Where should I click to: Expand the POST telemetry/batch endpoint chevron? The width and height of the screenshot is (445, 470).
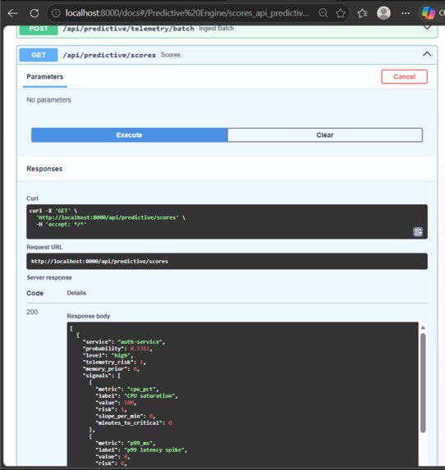427,28
